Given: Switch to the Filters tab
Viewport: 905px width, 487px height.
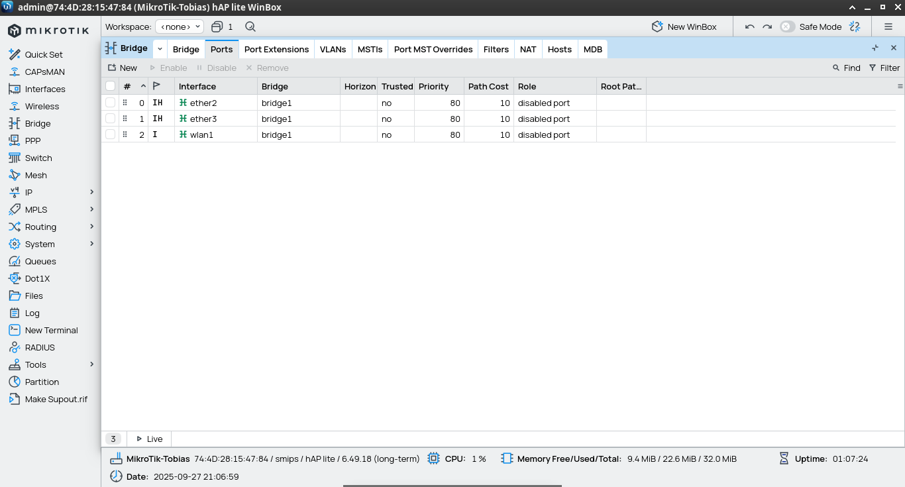Looking at the screenshot, I should coord(496,49).
